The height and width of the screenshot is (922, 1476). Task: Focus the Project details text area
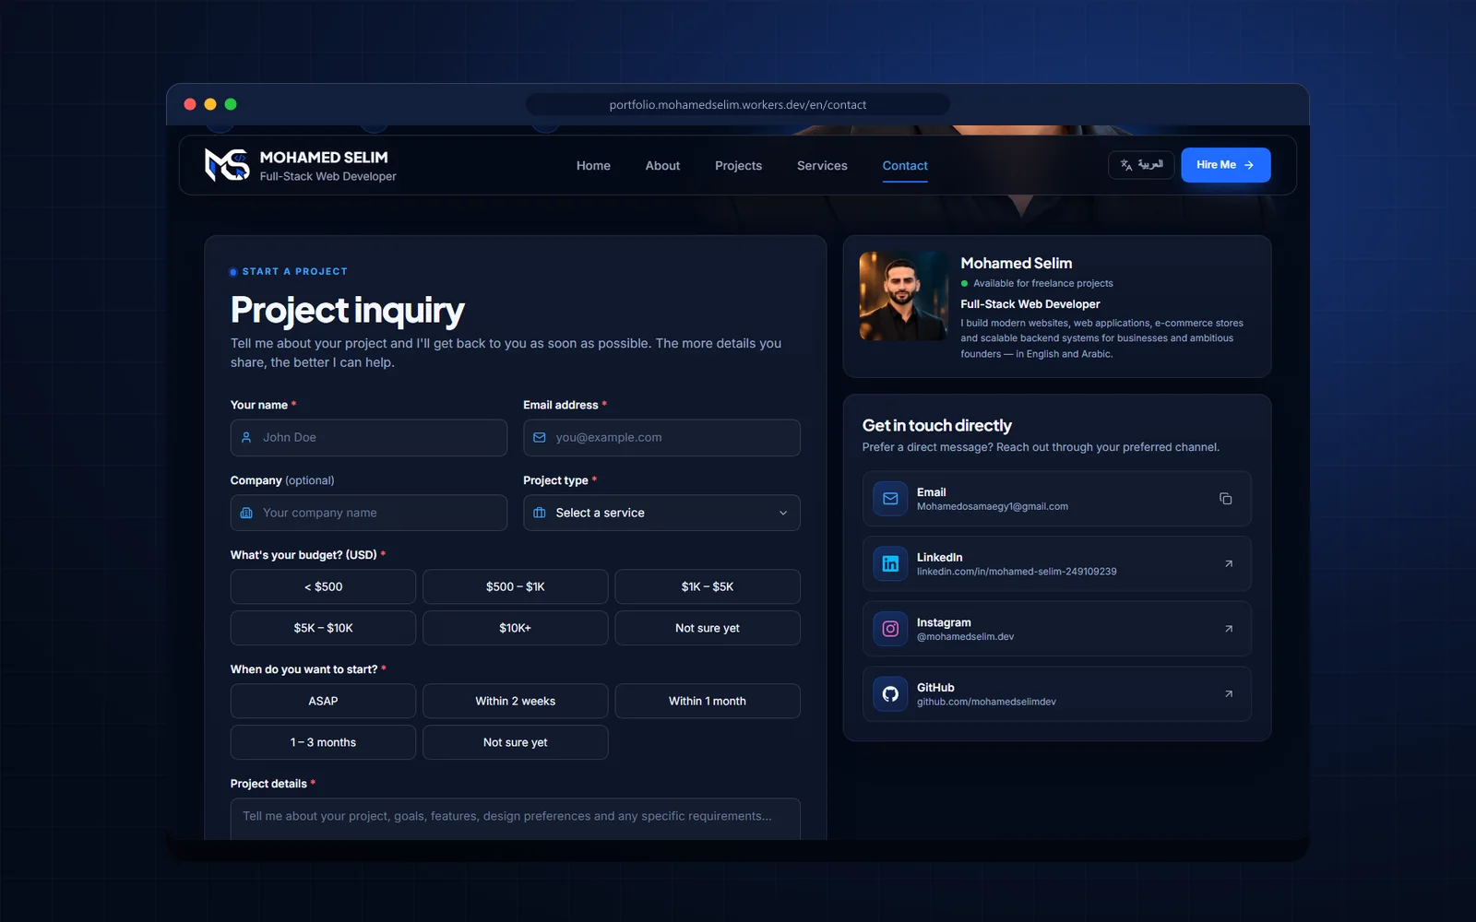515,819
